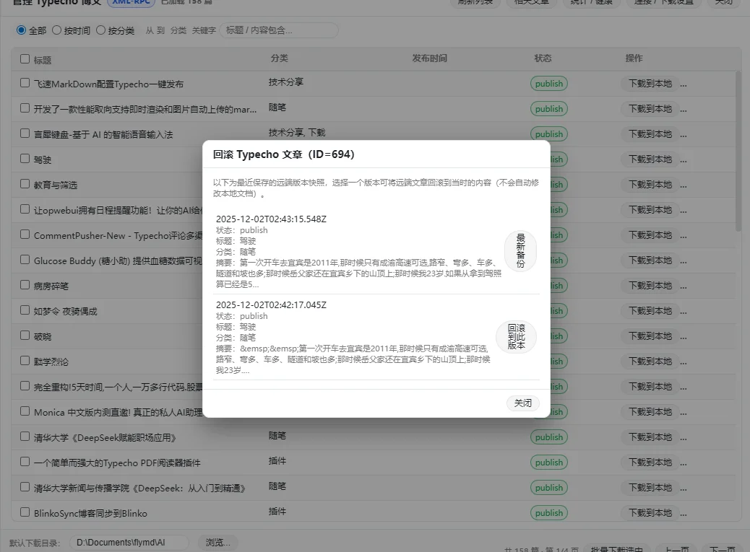Click the default download directory path field

tap(129, 542)
